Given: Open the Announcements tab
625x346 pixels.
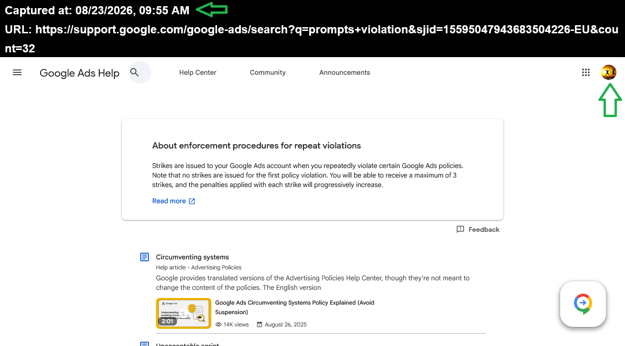Looking at the screenshot, I should (344, 72).
